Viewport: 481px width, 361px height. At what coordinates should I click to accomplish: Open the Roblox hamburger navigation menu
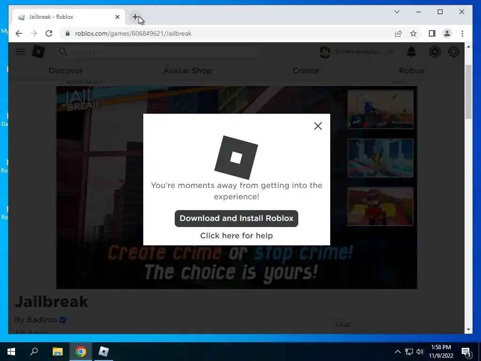click(20, 52)
